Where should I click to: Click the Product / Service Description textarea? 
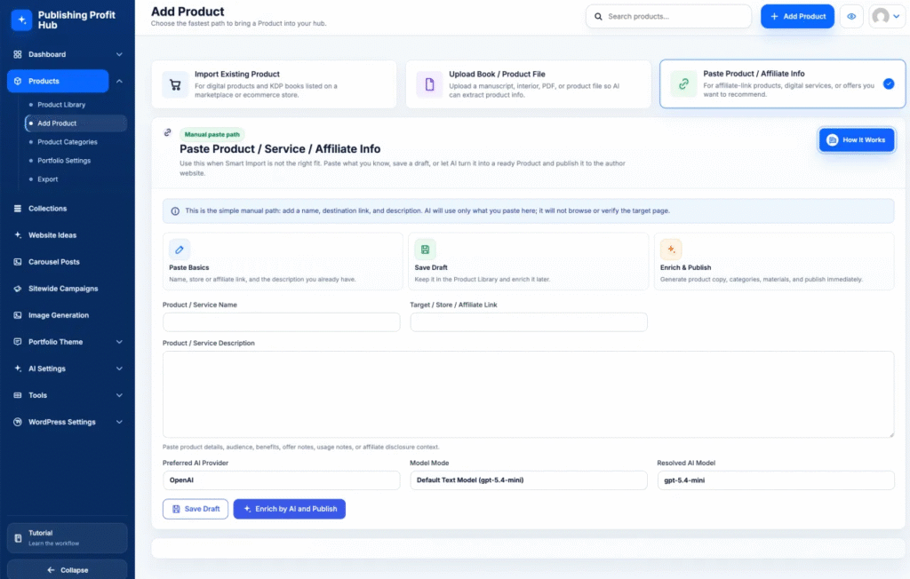pyautogui.click(x=528, y=394)
